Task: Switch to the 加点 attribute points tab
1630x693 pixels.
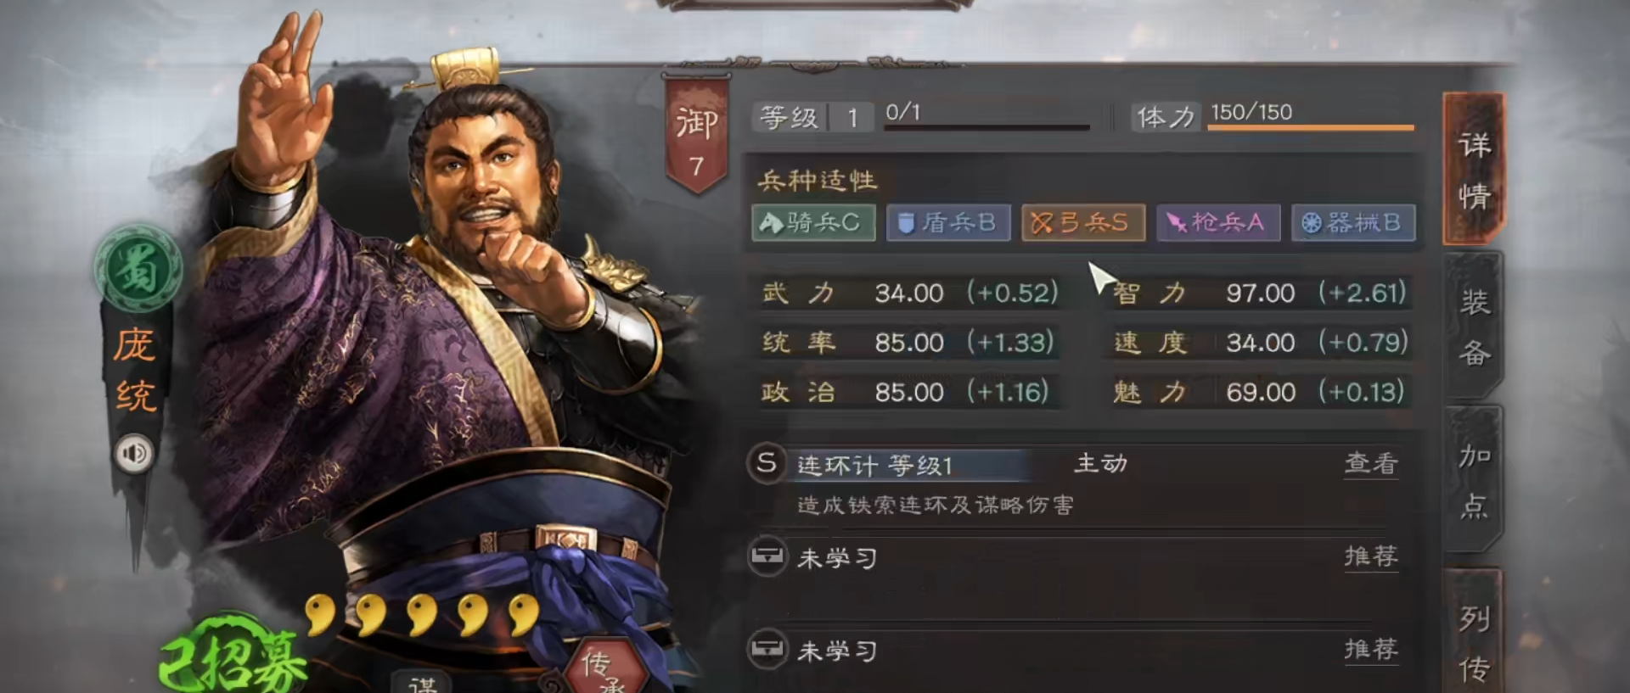Action: [x=1474, y=480]
